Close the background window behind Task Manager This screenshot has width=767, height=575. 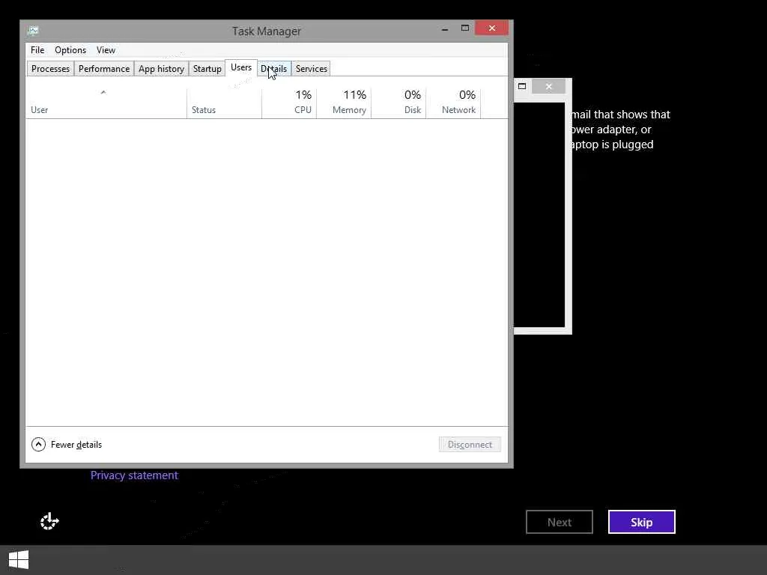click(548, 87)
